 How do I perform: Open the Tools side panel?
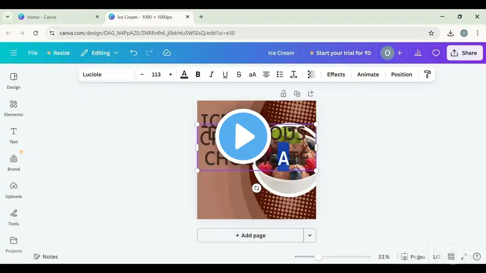click(x=14, y=217)
